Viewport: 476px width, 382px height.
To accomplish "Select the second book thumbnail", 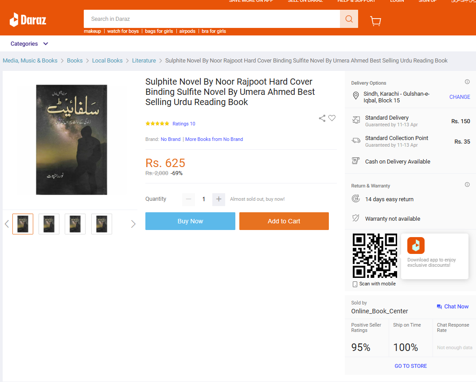I will (x=49, y=224).
